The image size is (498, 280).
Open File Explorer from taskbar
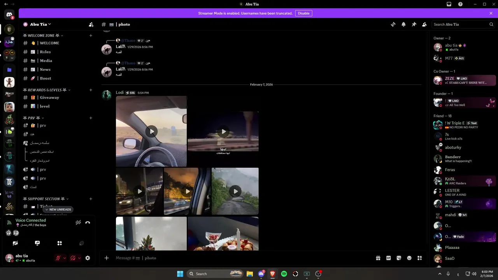[x=250, y=274]
